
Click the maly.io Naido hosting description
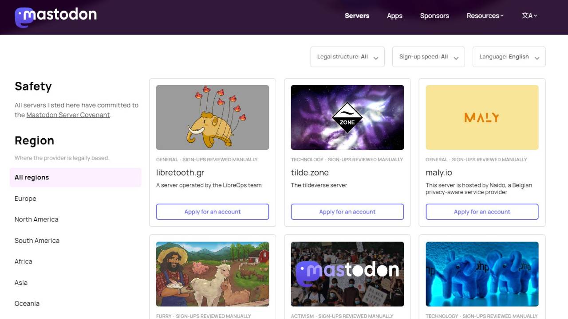[x=479, y=189]
